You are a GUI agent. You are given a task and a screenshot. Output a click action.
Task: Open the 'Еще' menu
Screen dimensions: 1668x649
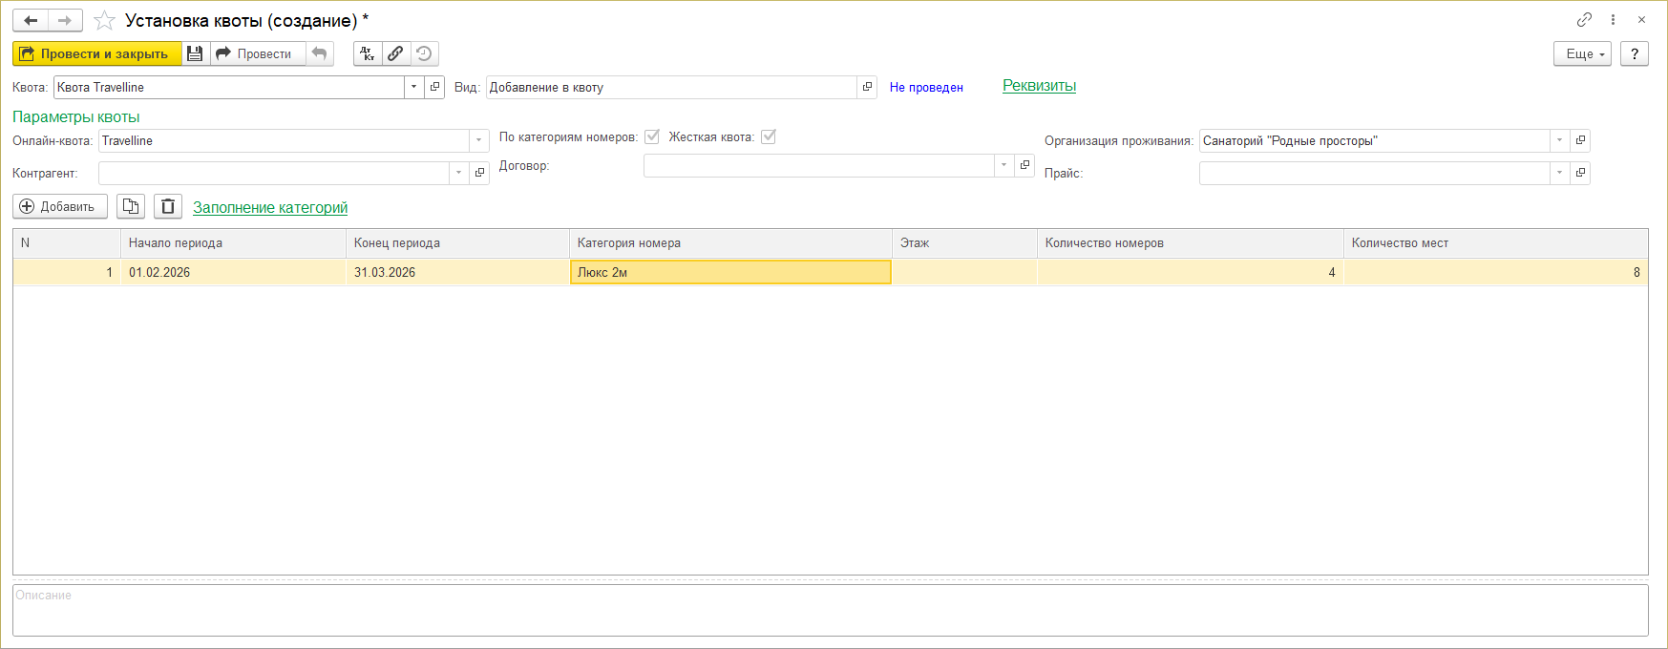1582,53
